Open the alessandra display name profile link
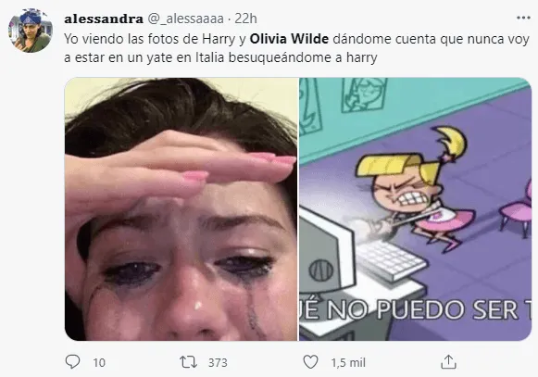Screen dimensions: 538x377 pos(104,19)
